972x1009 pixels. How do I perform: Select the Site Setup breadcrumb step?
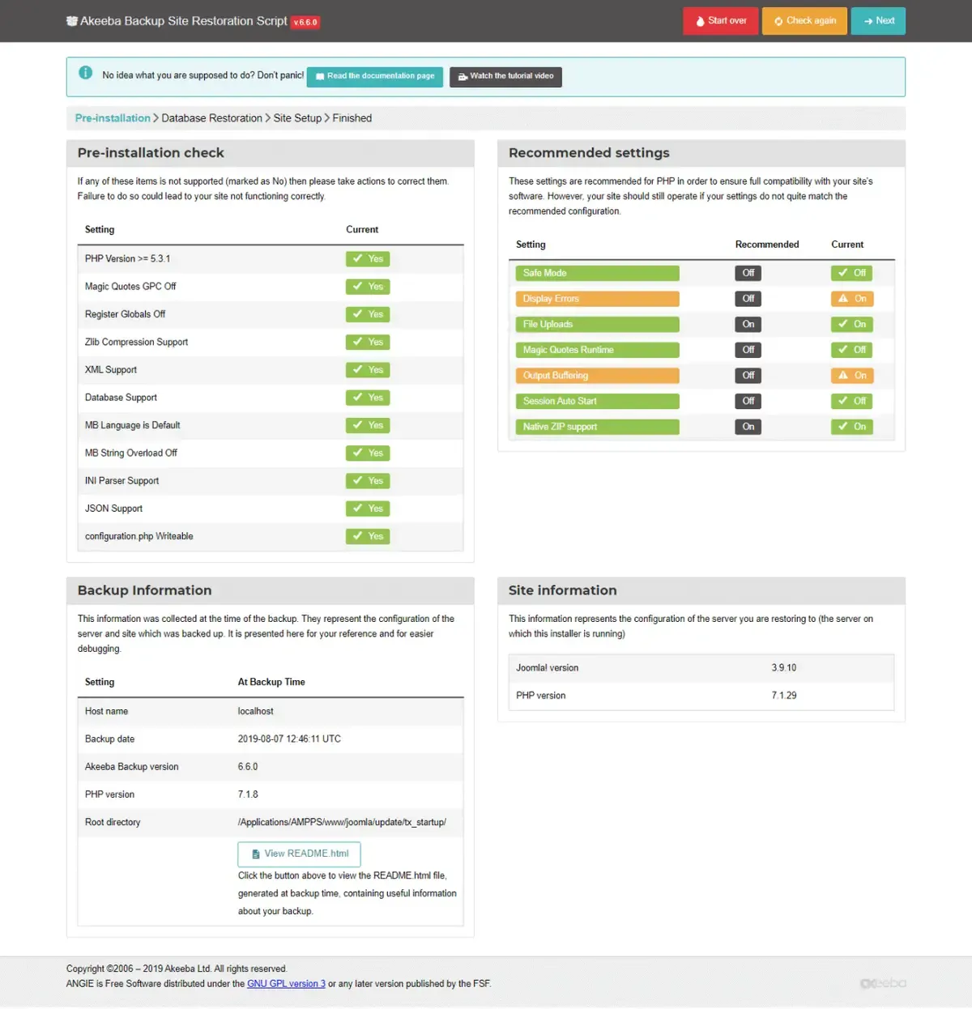[297, 118]
